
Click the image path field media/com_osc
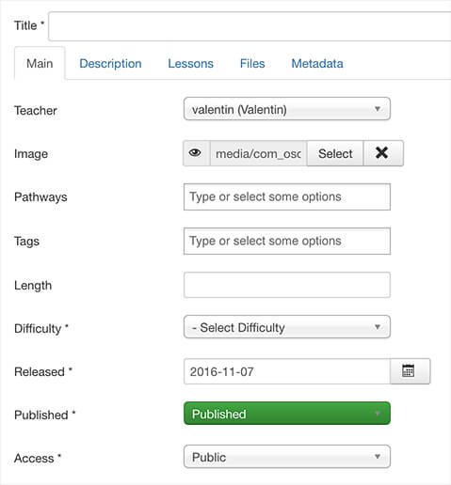pos(258,153)
